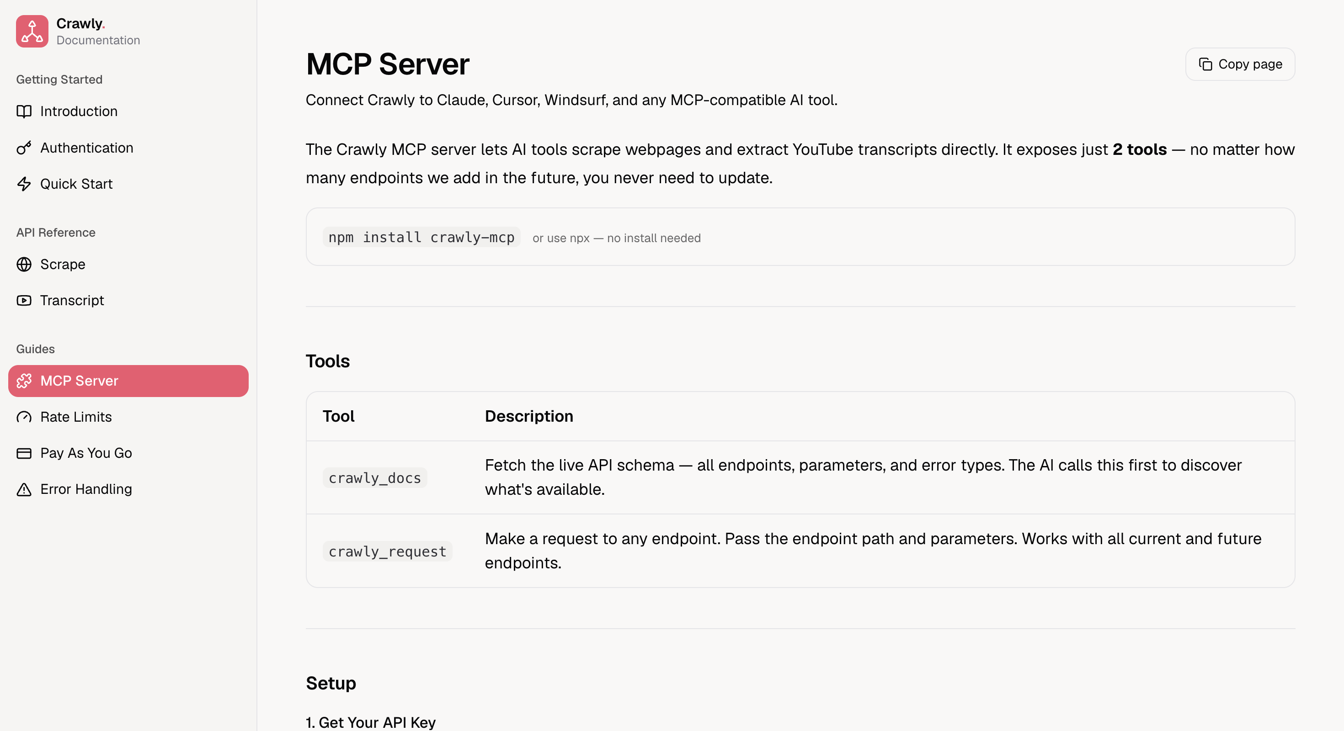Click the credit card icon for Pay As You Go
This screenshot has height=731, width=1344.
tap(24, 453)
